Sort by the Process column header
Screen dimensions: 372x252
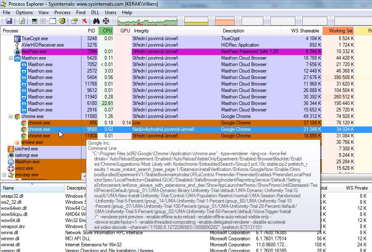(x=41, y=31)
